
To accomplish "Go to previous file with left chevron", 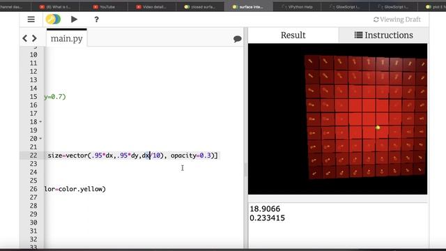I will tap(25, 38).
